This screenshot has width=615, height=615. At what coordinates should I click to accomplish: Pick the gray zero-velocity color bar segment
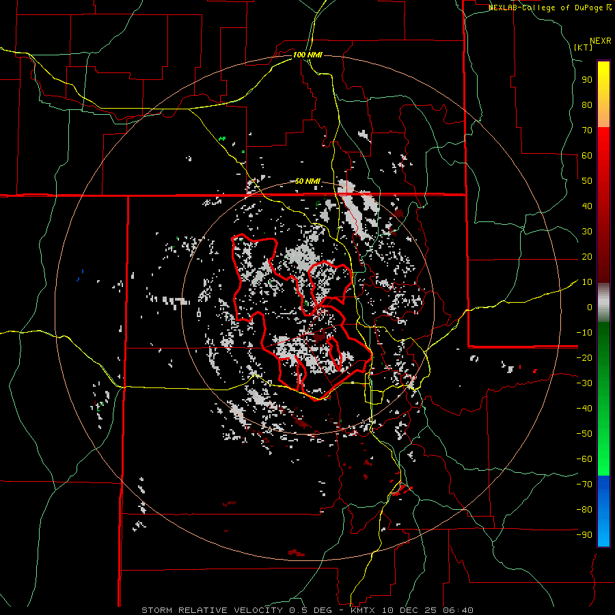click(603, 302)
